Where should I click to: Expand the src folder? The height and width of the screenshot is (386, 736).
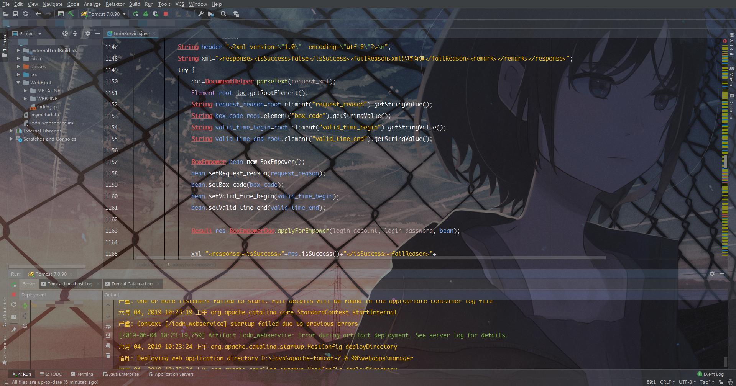[x=18, y=74]
